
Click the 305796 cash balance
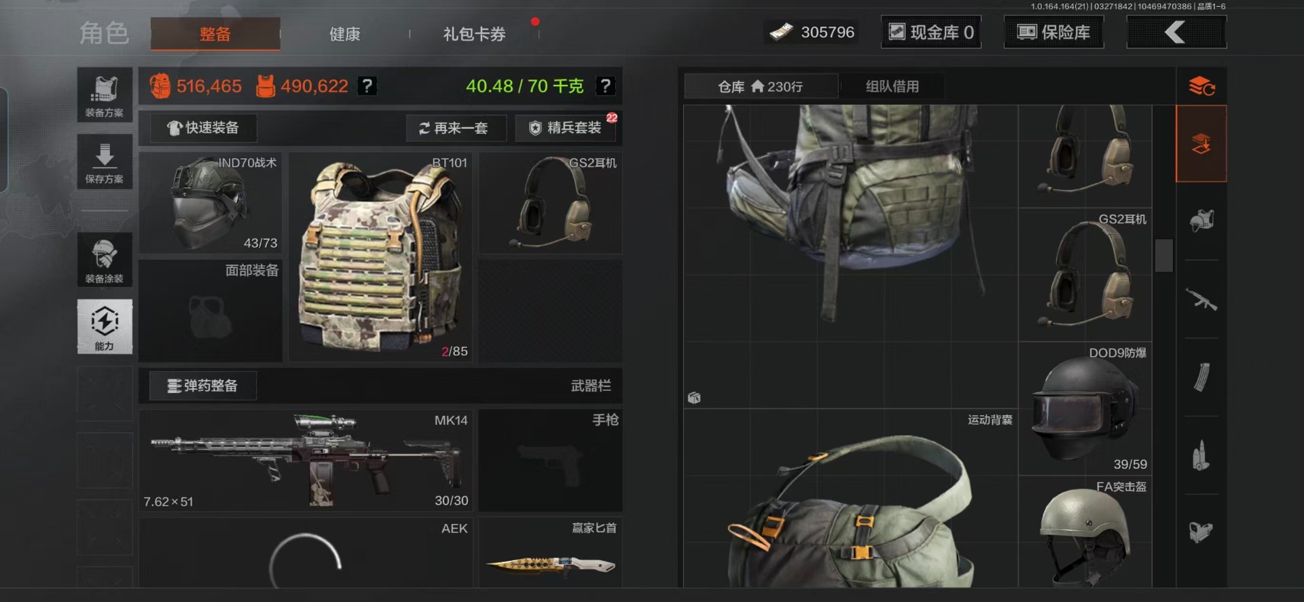[x=827, y=32]
